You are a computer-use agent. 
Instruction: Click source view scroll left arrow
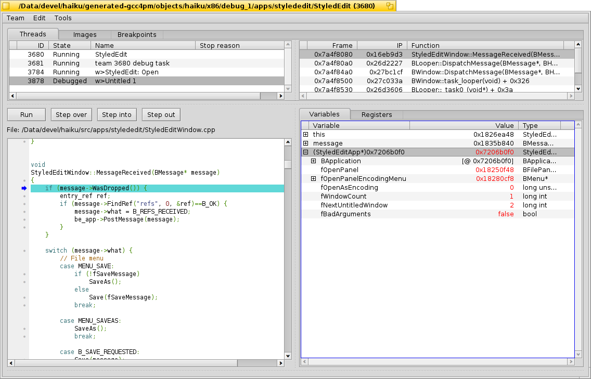(11, 363)
